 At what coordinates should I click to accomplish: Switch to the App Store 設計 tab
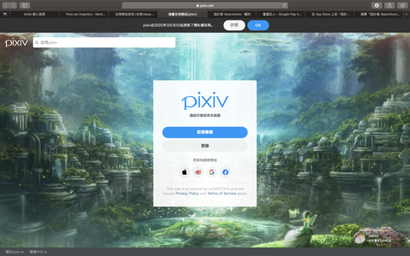coord(330,14)
